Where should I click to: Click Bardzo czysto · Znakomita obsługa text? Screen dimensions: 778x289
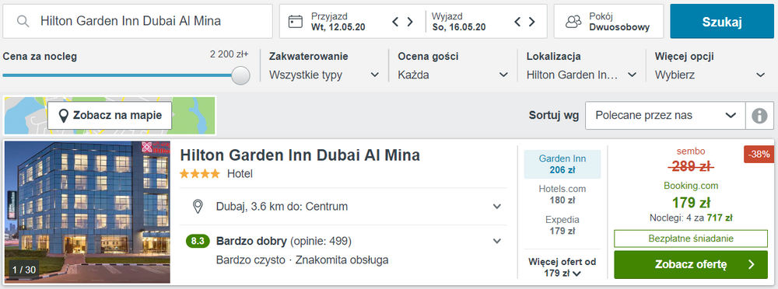[302, 259]
